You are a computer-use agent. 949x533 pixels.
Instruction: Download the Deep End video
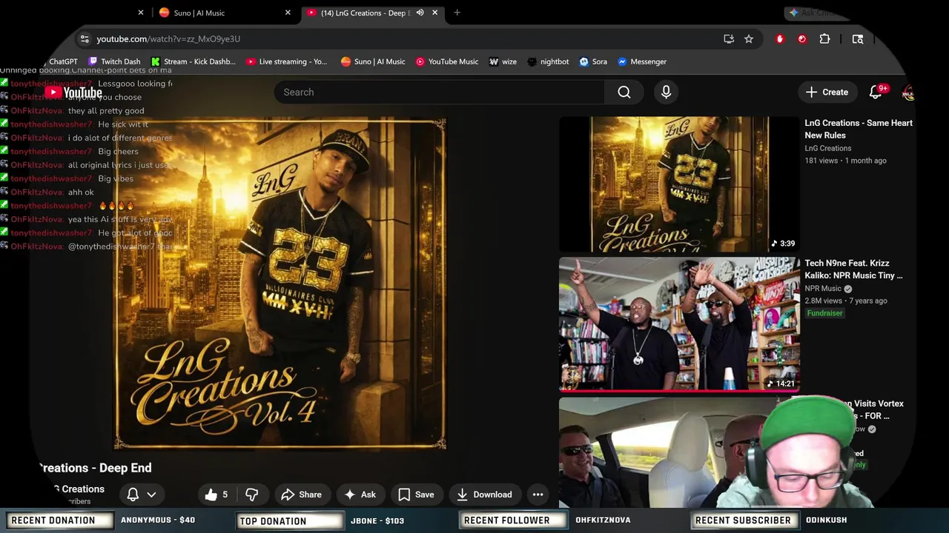[x=484, y=495]
